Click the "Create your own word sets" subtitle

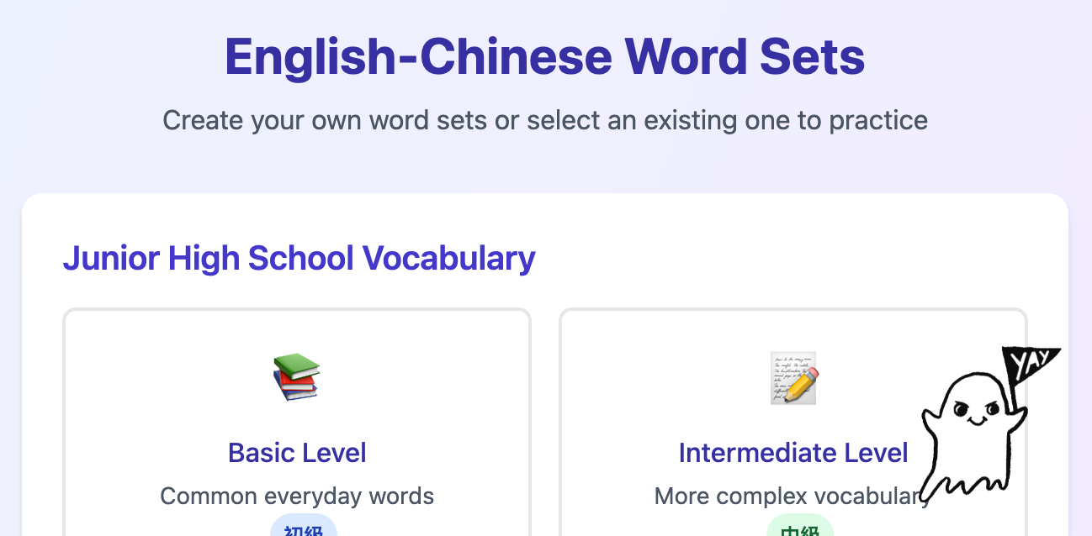(x=545, y=120)
